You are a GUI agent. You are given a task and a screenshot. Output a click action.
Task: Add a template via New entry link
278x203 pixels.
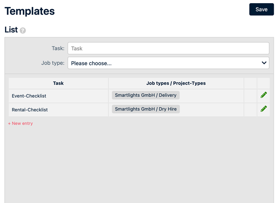tap(20, 123)
